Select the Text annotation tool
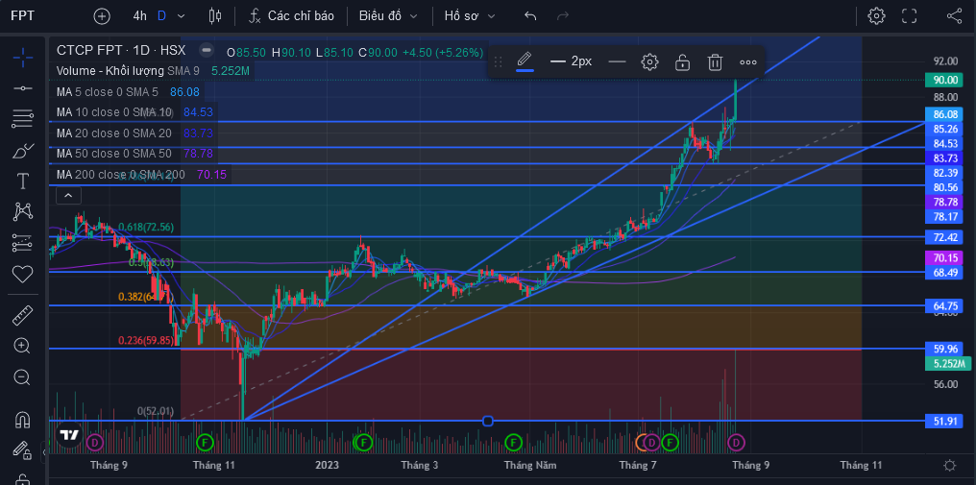This screenshot has height=485, width=976. click(x=23, y=182)
